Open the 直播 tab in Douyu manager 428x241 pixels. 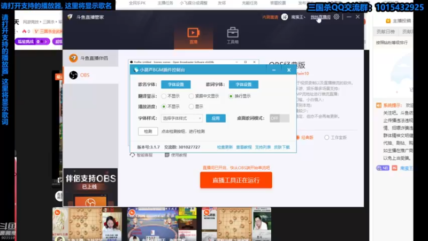pyautogui.click(x=193, y=36)
